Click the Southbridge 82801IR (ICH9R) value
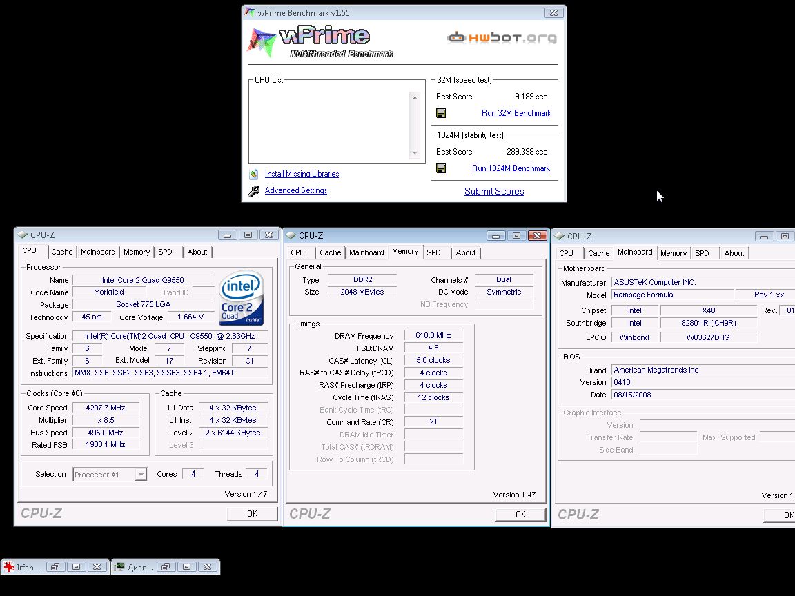 [x=709, y=323]
